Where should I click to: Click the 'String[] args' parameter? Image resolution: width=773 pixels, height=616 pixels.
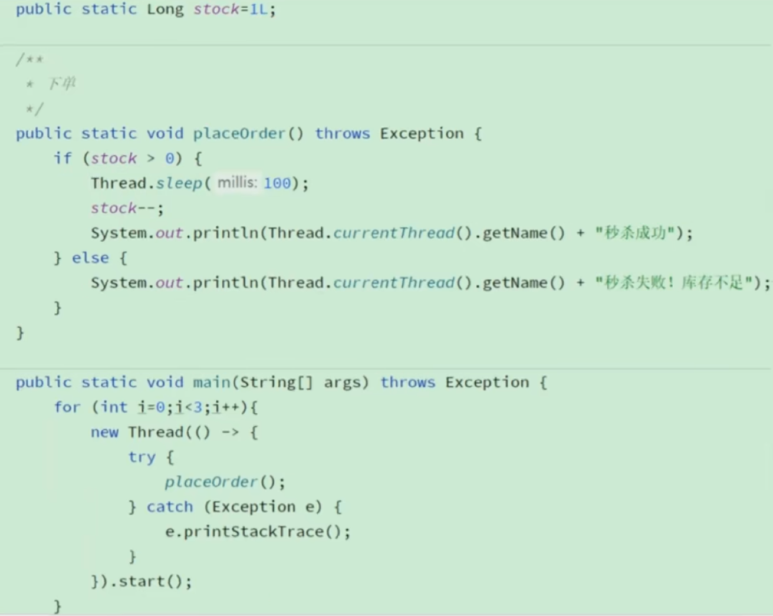[x=300, y=383]
